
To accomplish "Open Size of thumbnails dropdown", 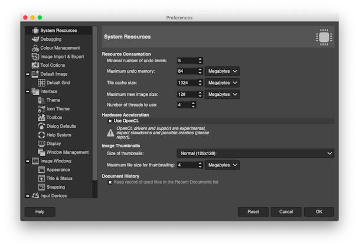I will [x=256, y=153].
